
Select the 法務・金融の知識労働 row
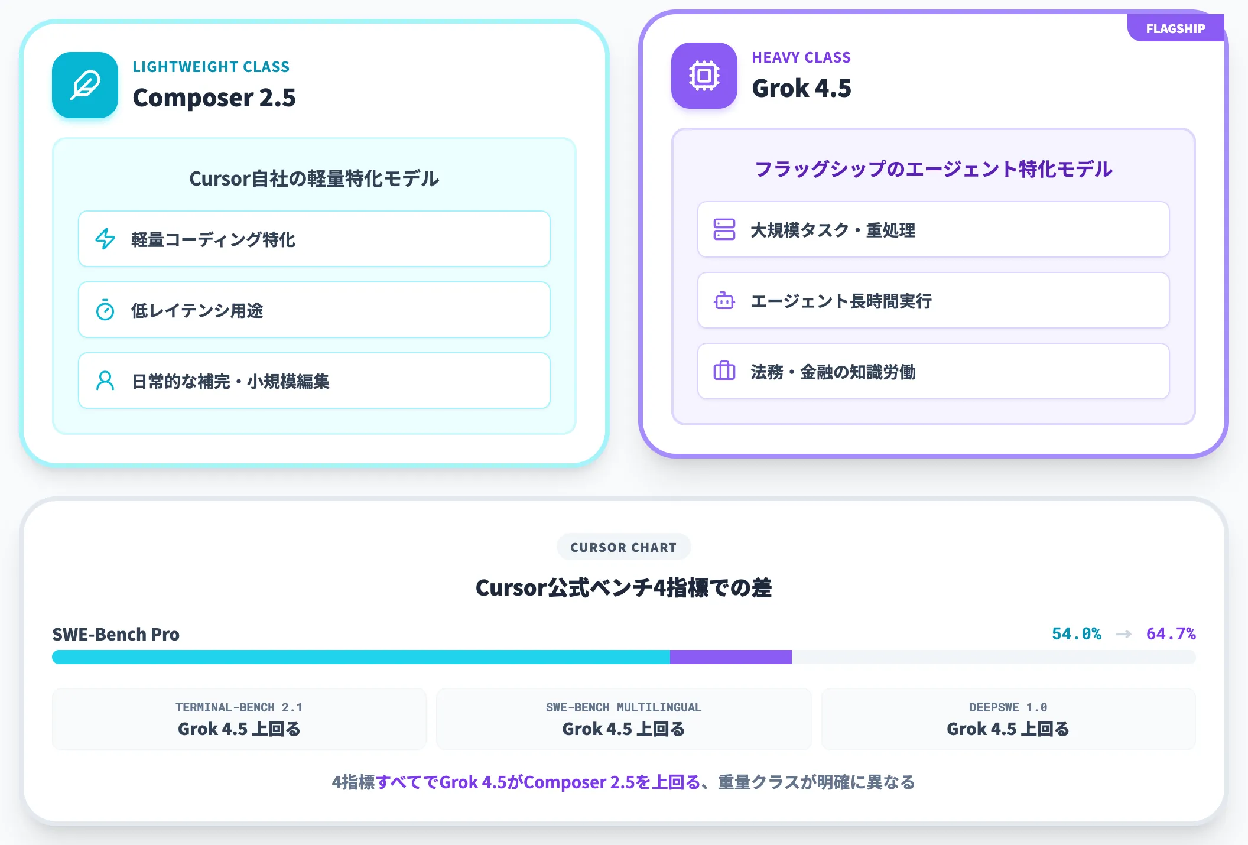[934, 371]
